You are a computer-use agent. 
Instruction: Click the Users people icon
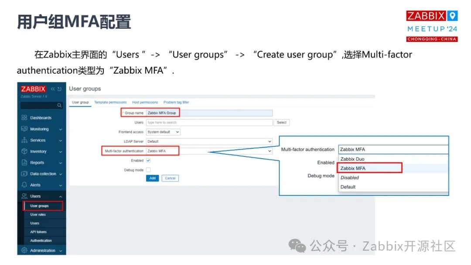tap(24, 196)
